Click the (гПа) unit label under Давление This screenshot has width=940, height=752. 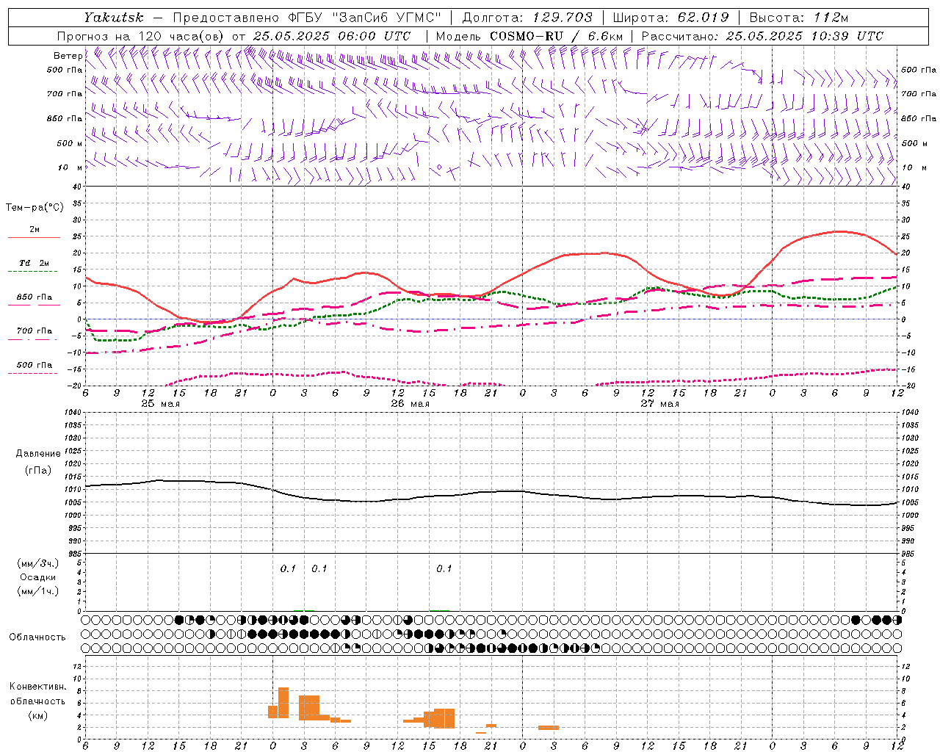click(x=38, y=470)
